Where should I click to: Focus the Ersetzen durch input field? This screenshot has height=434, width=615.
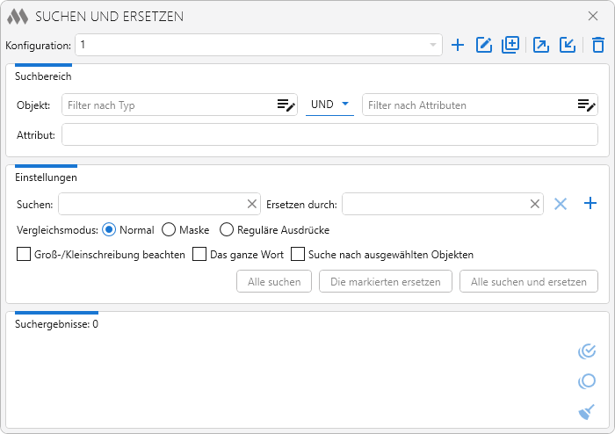(435, 205)
